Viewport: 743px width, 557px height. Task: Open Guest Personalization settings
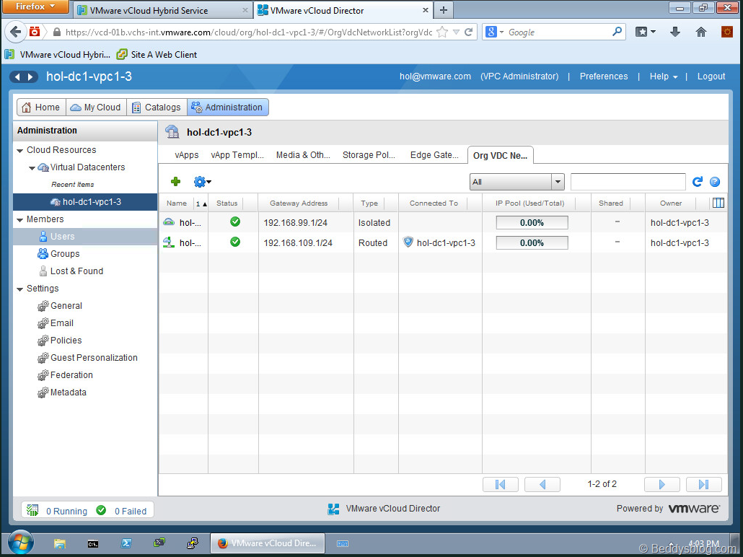(x=94, y=358)
